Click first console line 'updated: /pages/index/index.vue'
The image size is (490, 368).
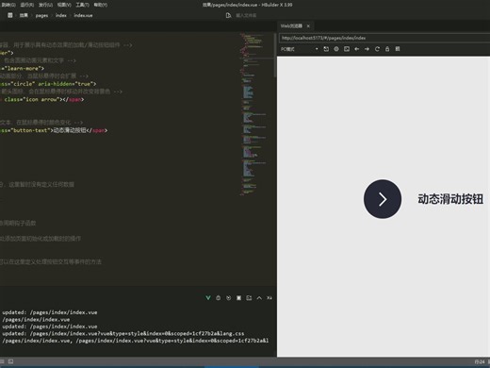[50, 312]
